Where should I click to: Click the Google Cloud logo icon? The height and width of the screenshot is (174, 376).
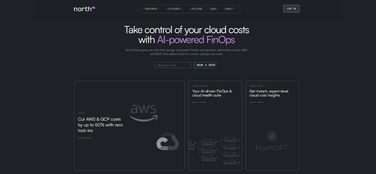click(168, 142)
